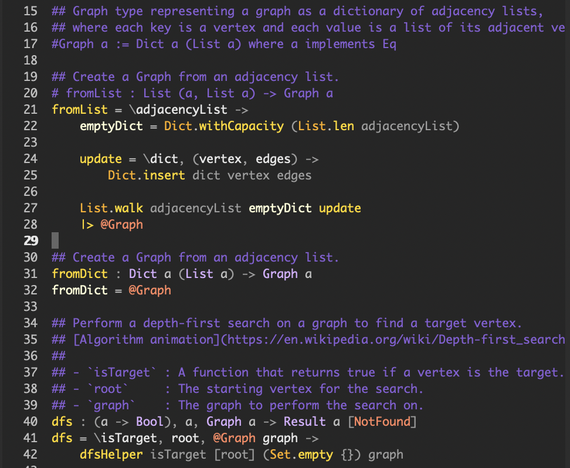Click the emptyDict variable on line 22

coord(111,126)
